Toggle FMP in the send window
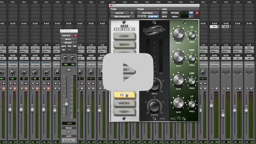Viewport: 256px width, 144px height. coord(75,46)
